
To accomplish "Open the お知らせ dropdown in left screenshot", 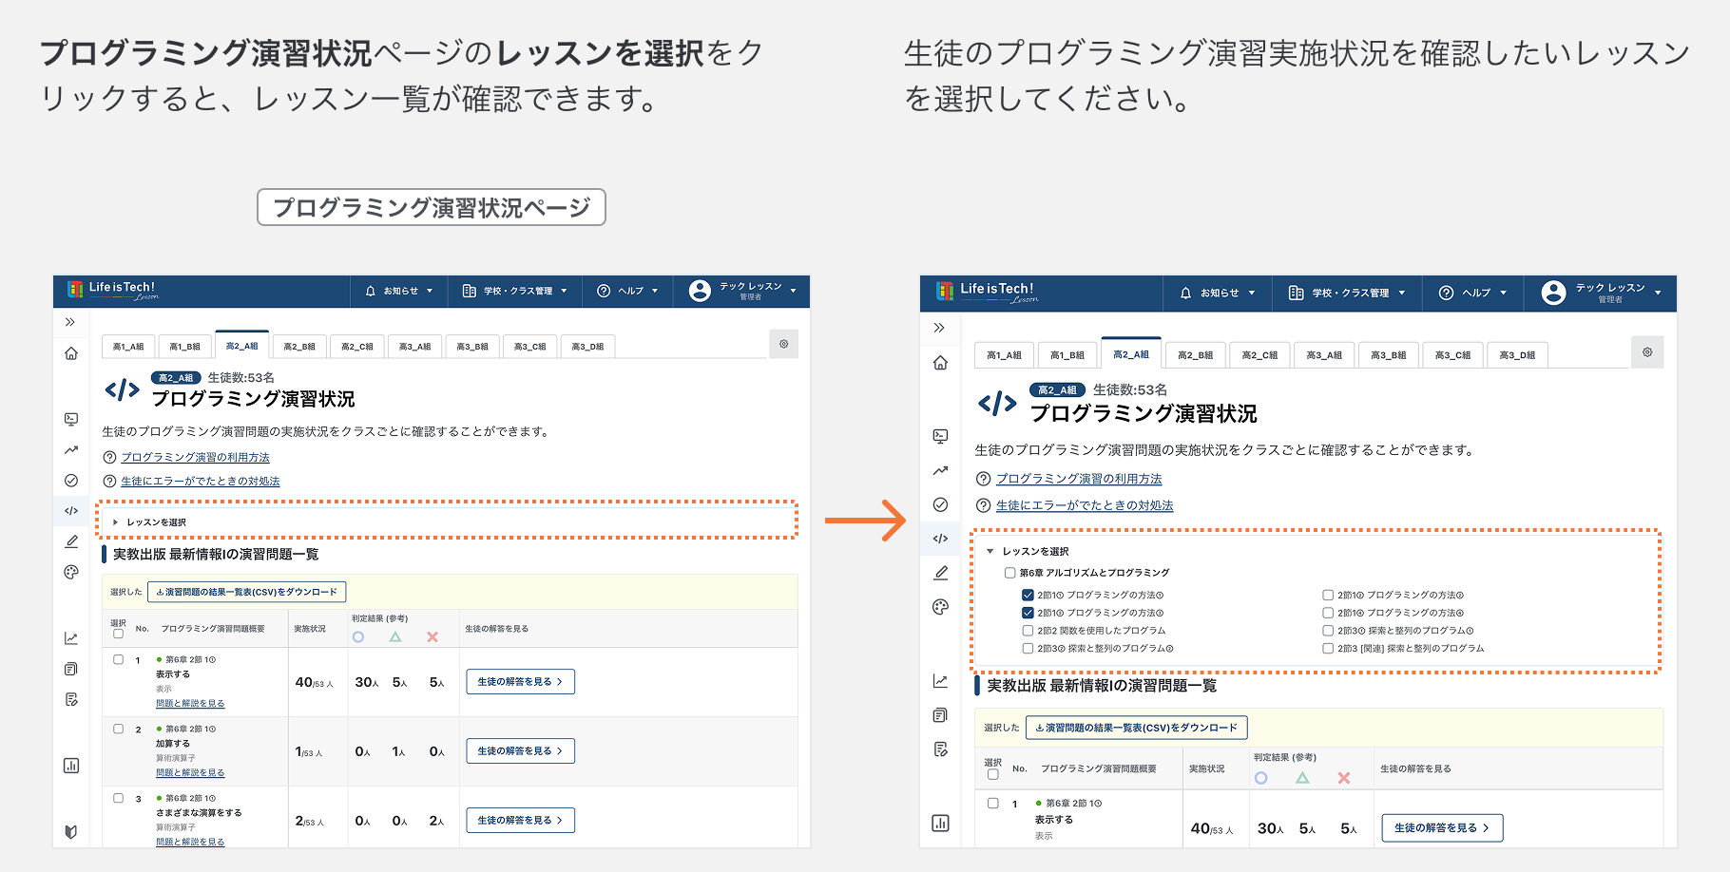I will click(x=399, y=291).
